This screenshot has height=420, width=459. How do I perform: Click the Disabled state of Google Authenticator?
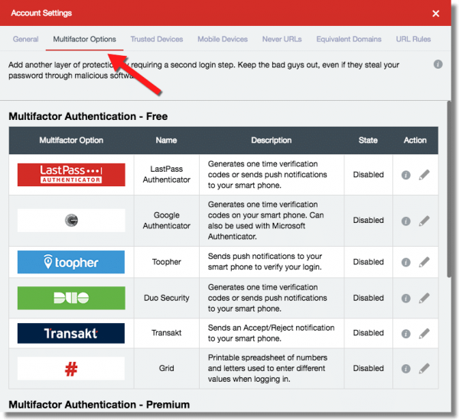368,221
